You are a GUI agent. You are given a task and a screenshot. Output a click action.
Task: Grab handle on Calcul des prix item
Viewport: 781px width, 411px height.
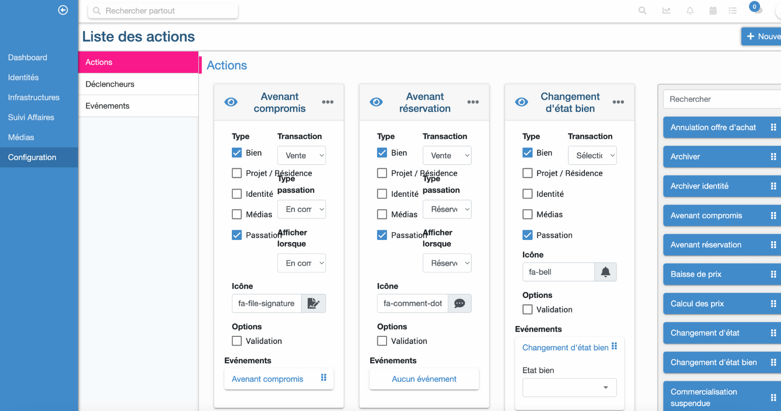pos(773,304)
